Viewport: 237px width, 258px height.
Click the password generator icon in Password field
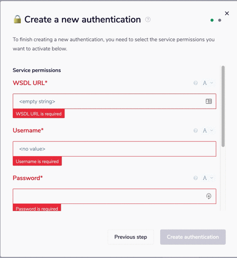coord(209,196)
